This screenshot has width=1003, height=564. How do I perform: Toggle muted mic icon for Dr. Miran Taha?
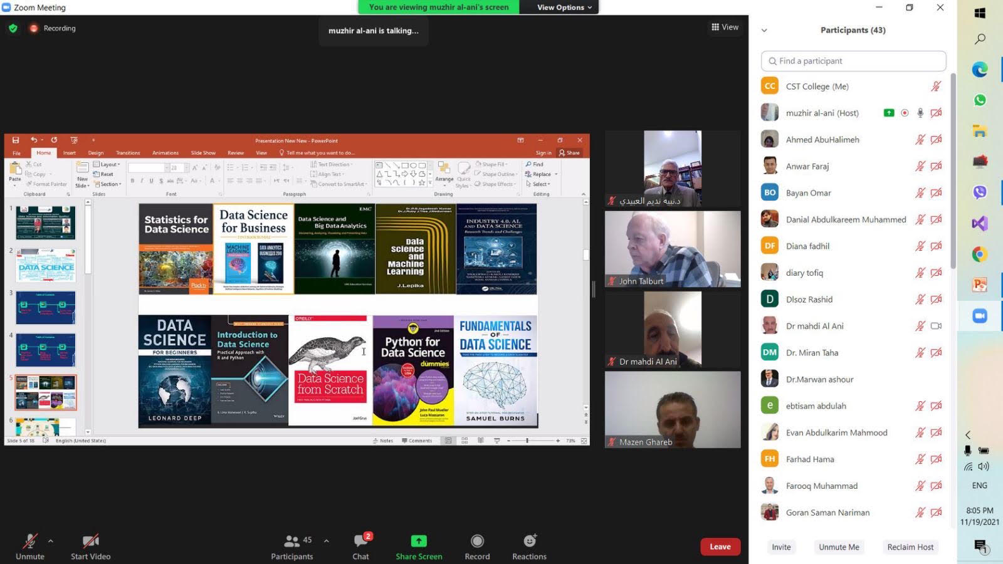pyautogui.click(x=920, y=353)
